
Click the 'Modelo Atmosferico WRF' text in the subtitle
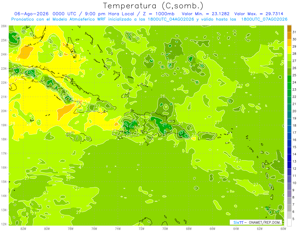click(x=78, y=19)
